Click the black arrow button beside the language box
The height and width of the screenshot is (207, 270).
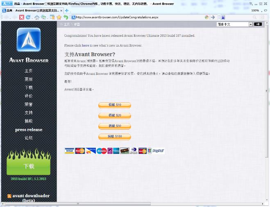(x=258, y=24)
